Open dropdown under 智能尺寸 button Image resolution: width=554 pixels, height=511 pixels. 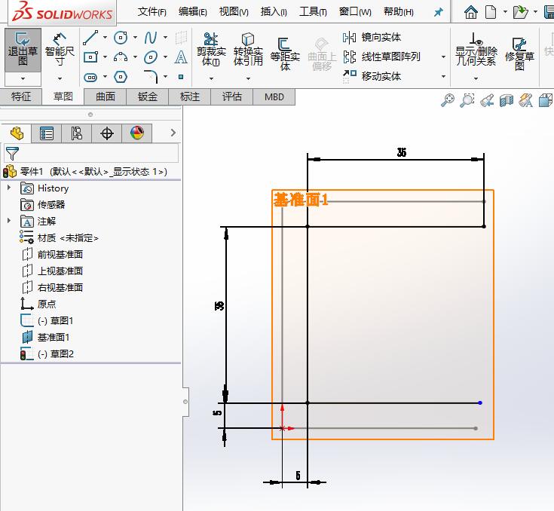pyautogui.click(x=60, y=78)
